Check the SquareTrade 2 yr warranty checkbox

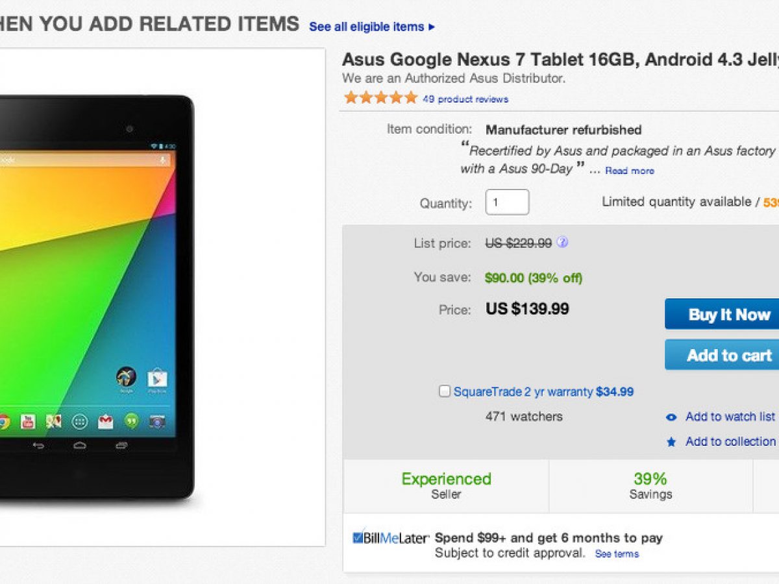[x=445, y=391]
